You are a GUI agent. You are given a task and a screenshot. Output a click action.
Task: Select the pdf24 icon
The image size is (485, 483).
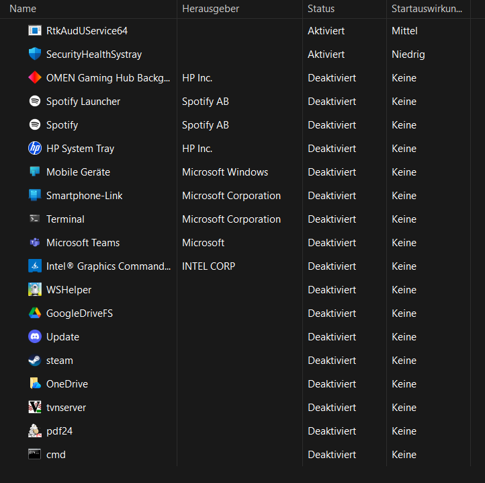pyautogui.click(x=35, y=431)
